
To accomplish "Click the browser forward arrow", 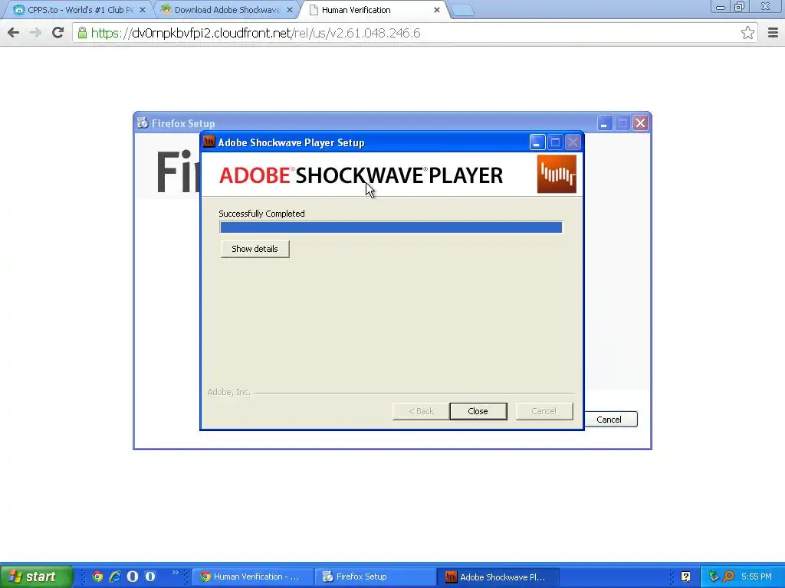I will [35, 33].
